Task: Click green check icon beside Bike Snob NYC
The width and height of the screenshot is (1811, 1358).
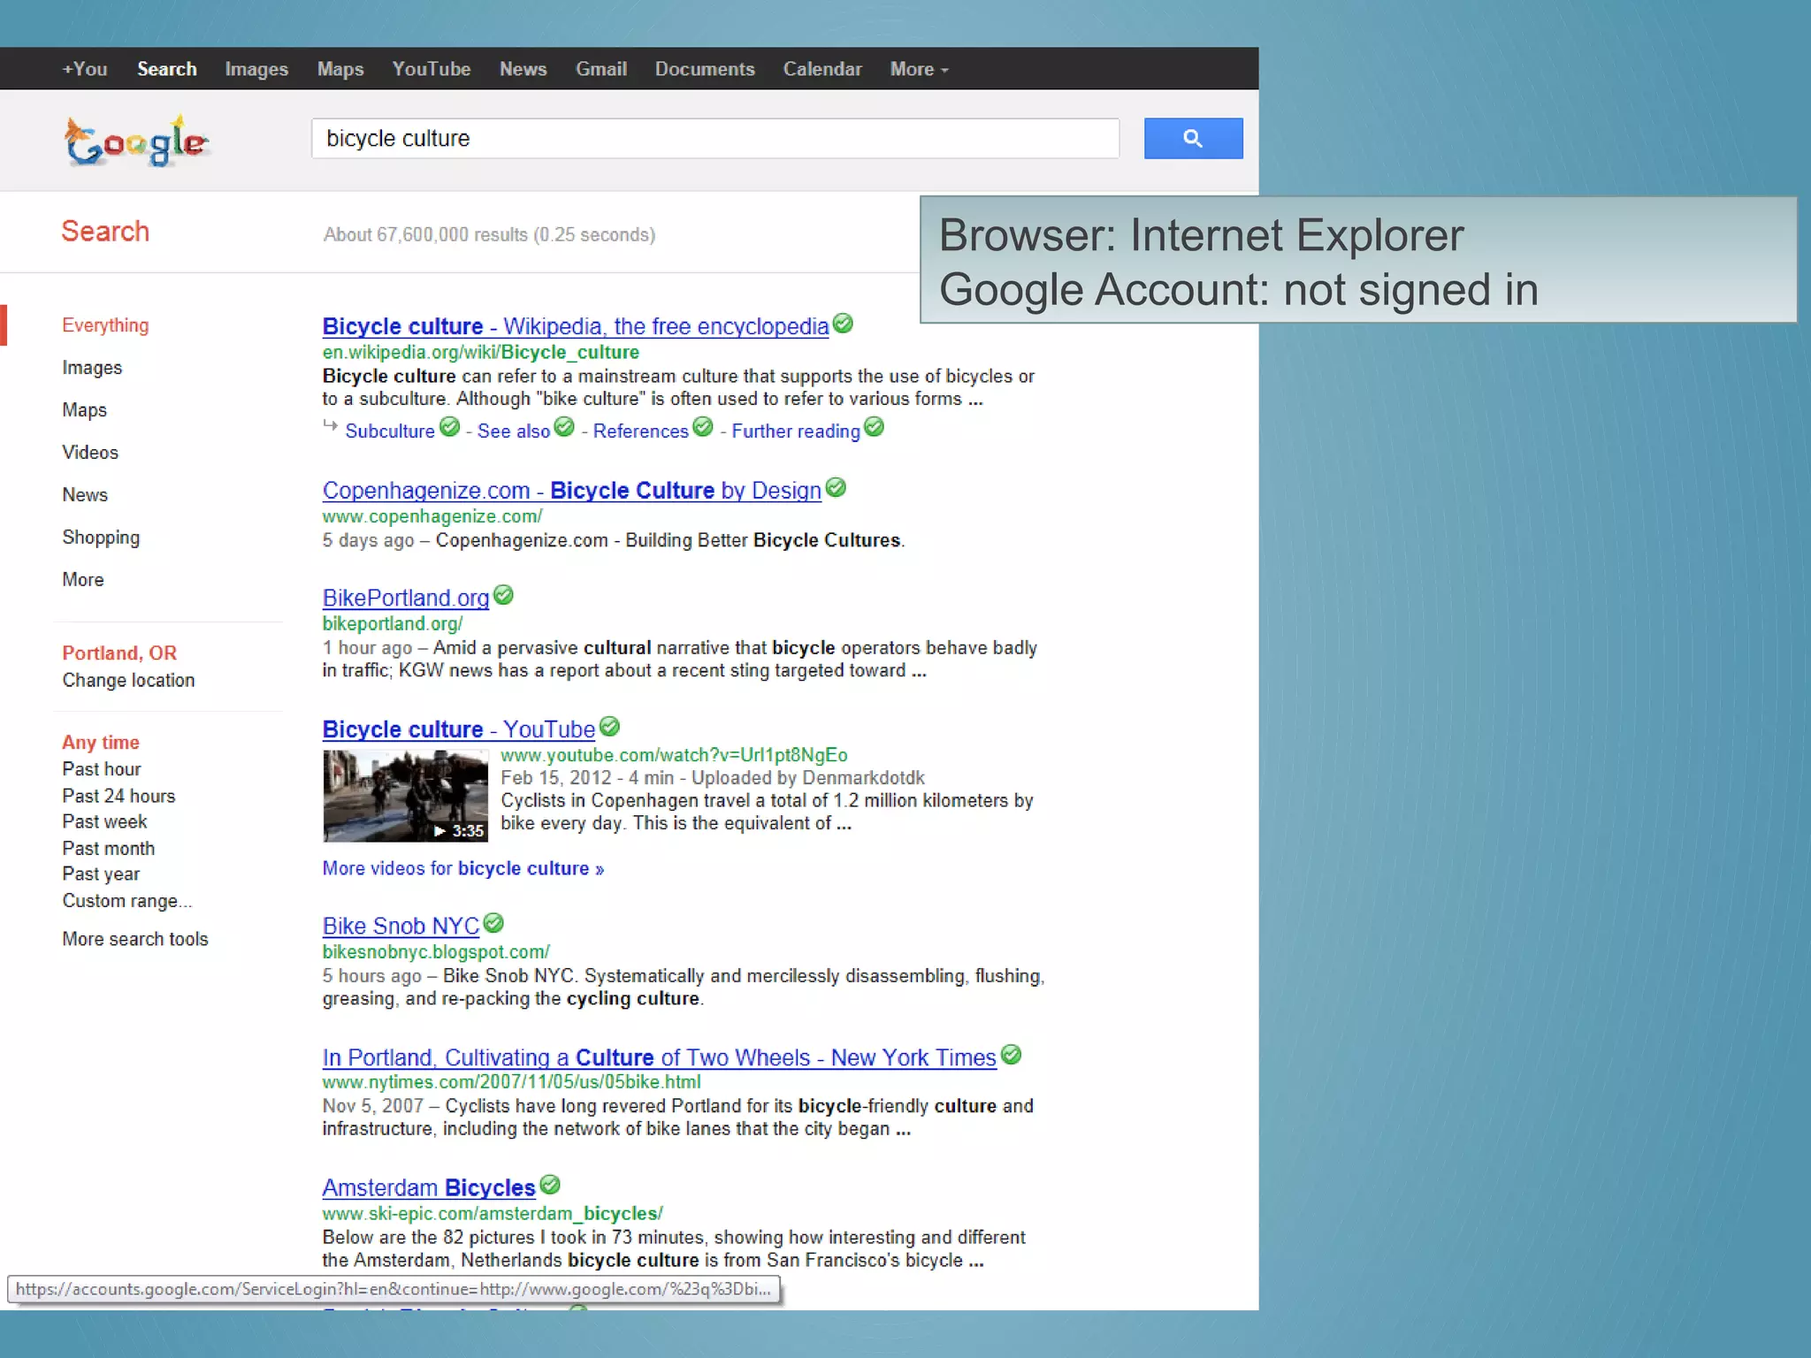Action: [x=493, y=923]
